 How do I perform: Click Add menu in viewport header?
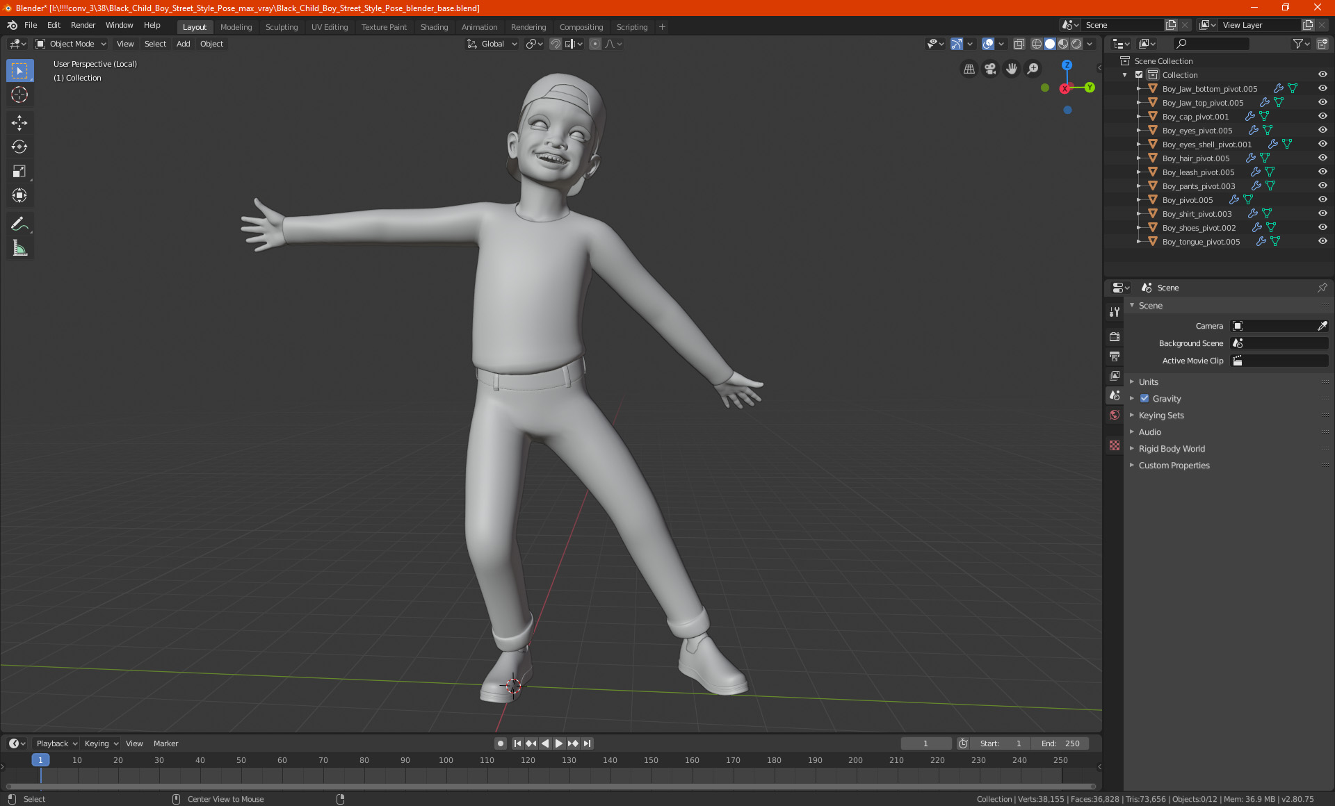coord(183,44)
